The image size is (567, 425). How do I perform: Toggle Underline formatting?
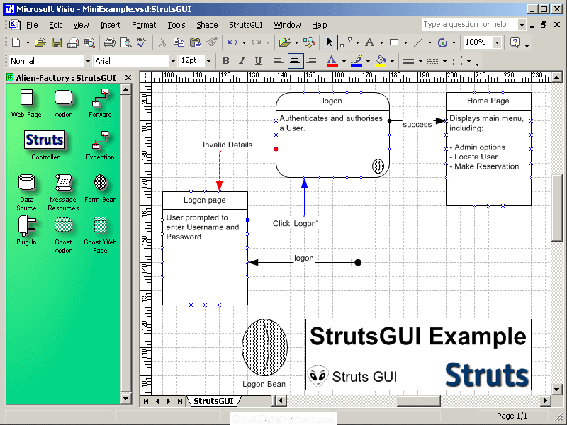point(258,61)
